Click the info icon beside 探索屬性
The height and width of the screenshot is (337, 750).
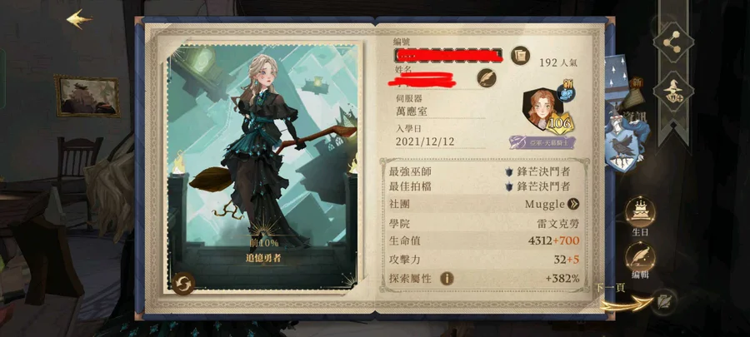point(447,278)
